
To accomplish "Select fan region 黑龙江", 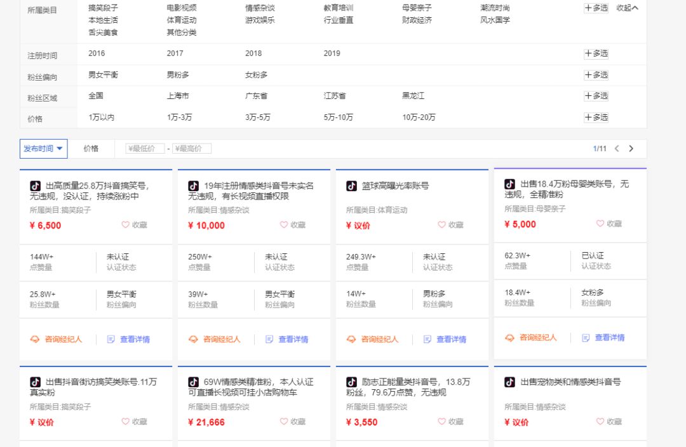I will [414, 96].
